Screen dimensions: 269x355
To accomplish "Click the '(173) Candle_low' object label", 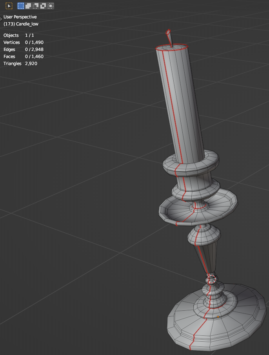I will (x=21, y=24).
